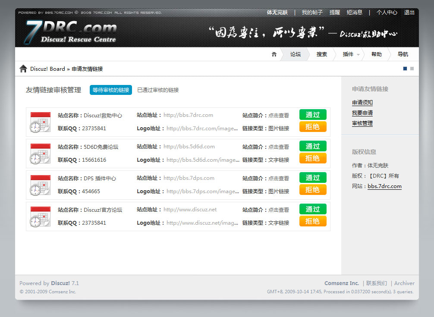
Task: Approve the DPS 插件中心 link request
Action: 313,178
